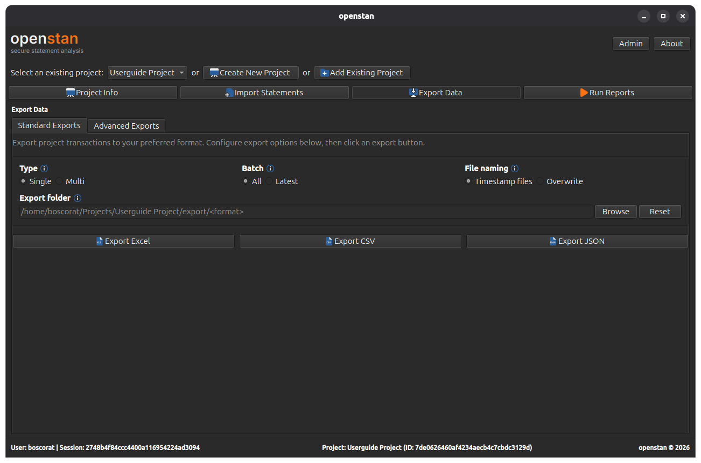Open Export Data section
The image size is (701, 463).
436,93
